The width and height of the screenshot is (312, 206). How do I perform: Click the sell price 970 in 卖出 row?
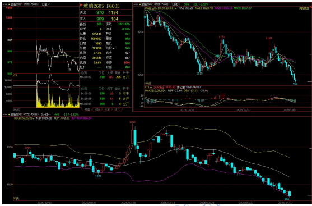(100, 12)
